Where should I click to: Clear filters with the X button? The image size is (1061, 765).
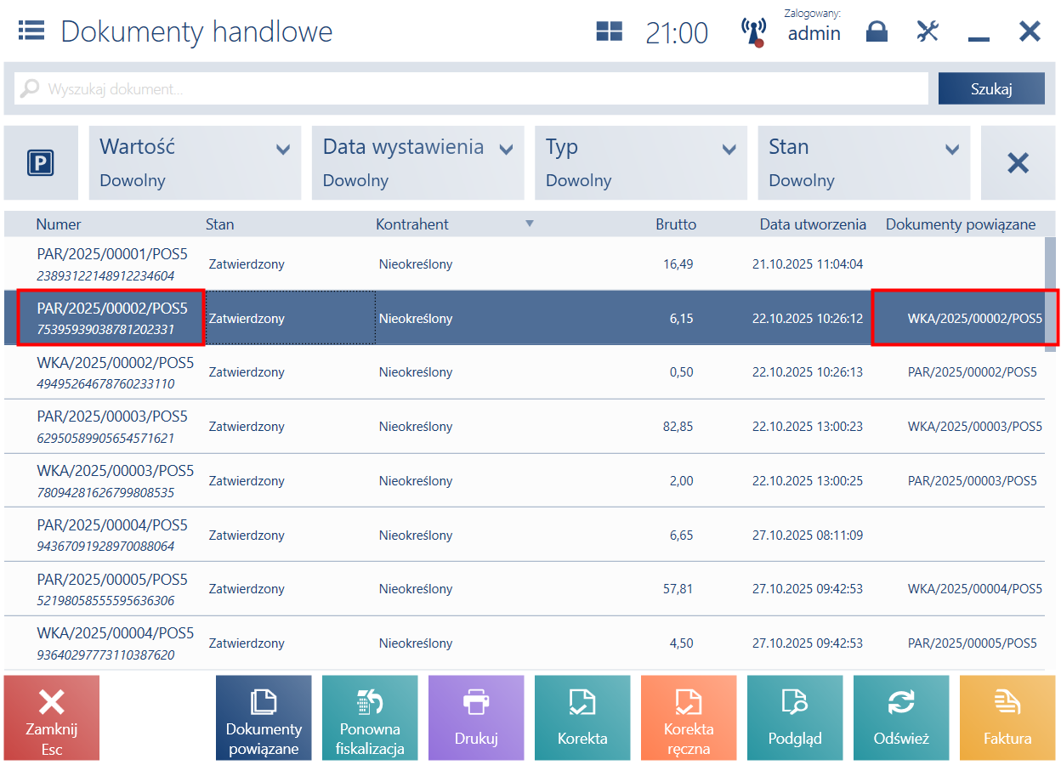[1018, 163]
